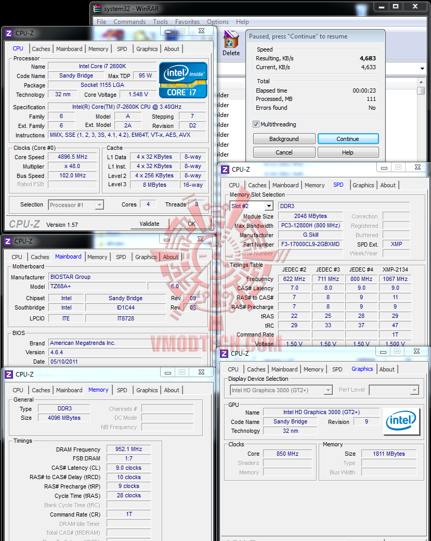Image resolution: width=431 pixels, height=541 pixels.
Task: Select Caches tab in the Mainboard window
Action: pyautogui.click(x=40, y=257)
